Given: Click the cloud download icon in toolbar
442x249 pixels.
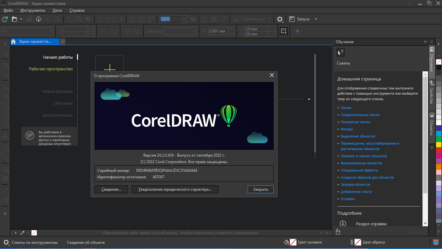Looking at the screenshot, I should click(39, 19).
